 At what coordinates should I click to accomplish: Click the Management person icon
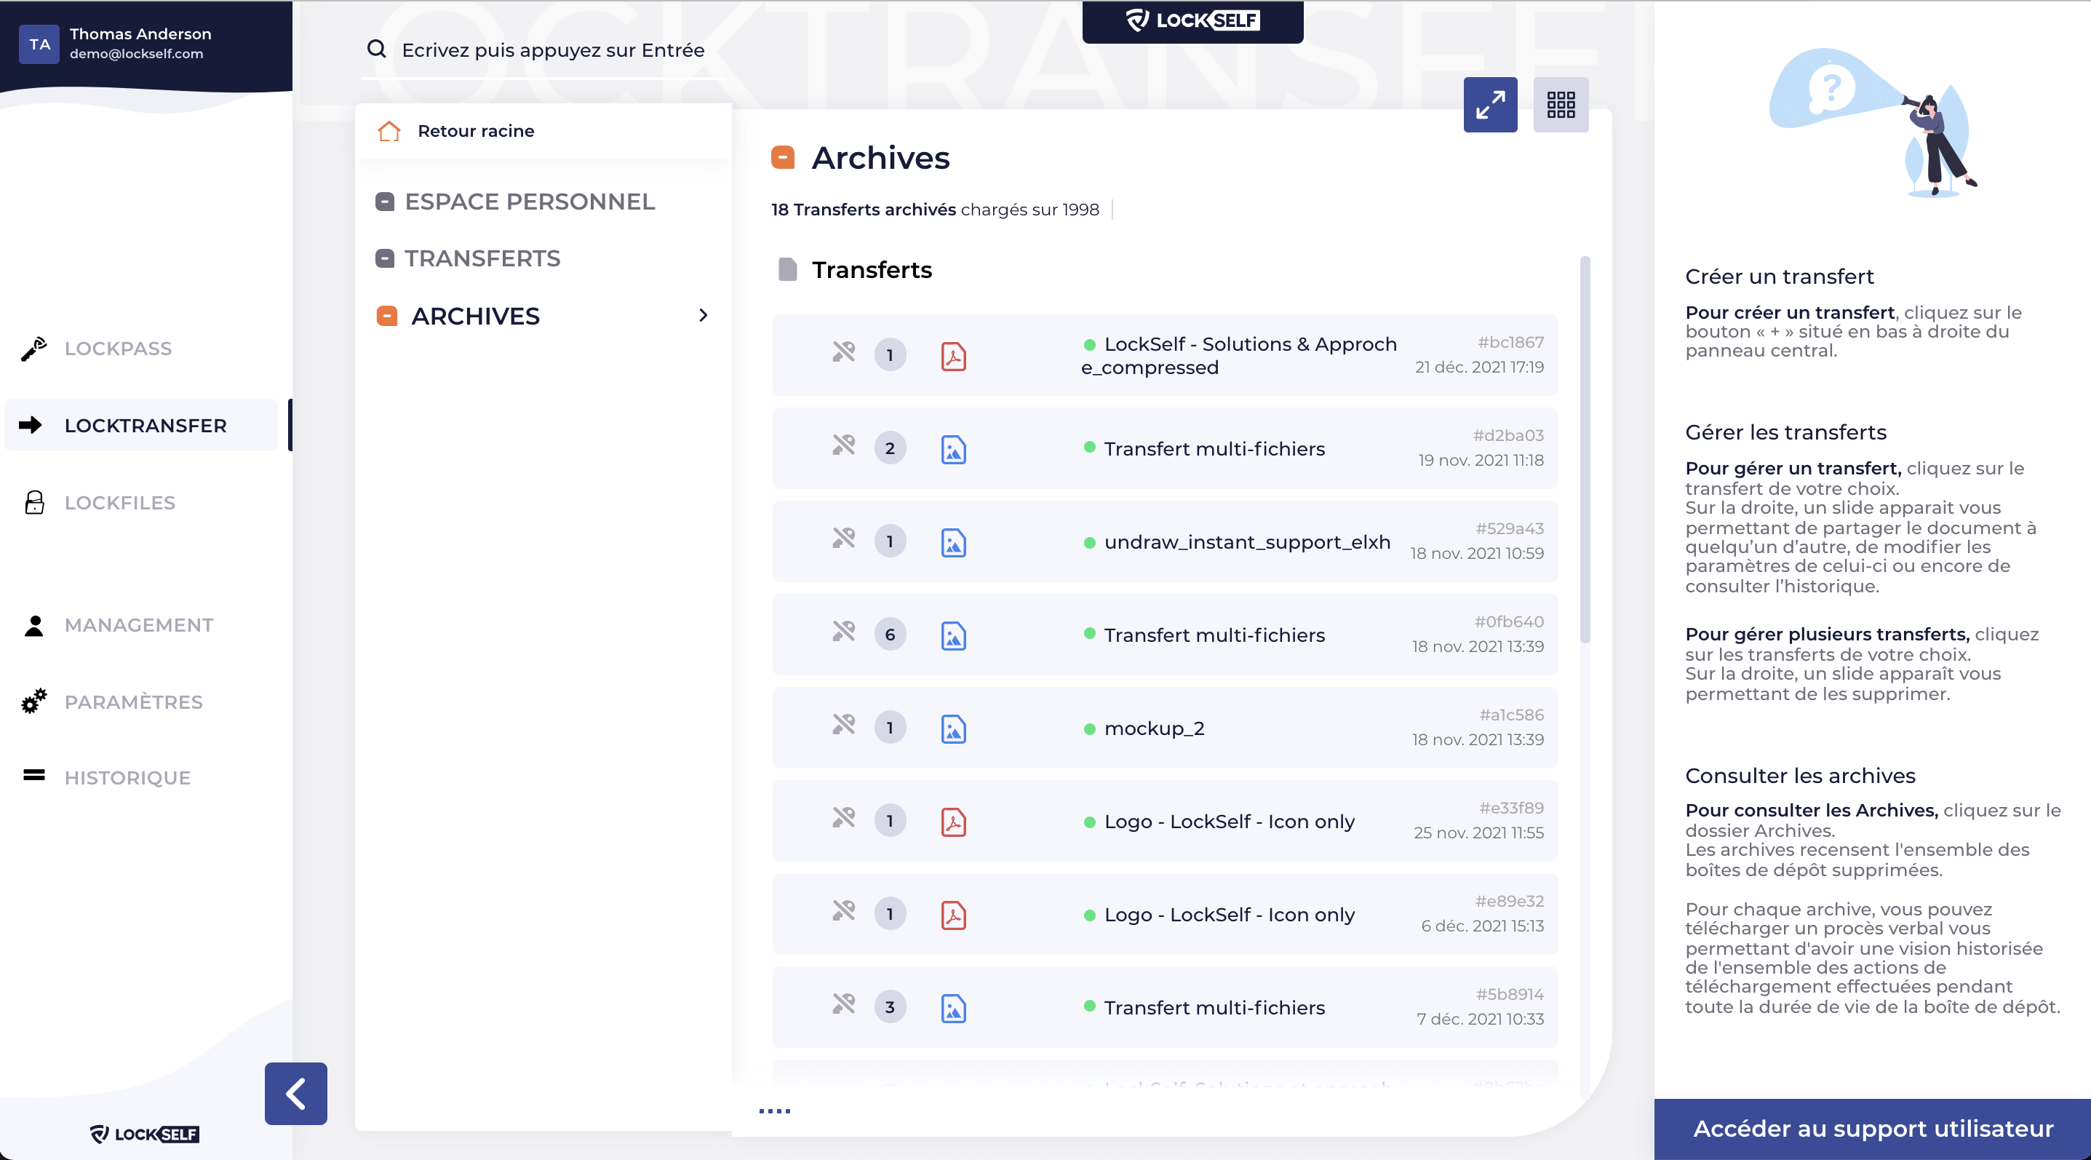coord(34,625)
